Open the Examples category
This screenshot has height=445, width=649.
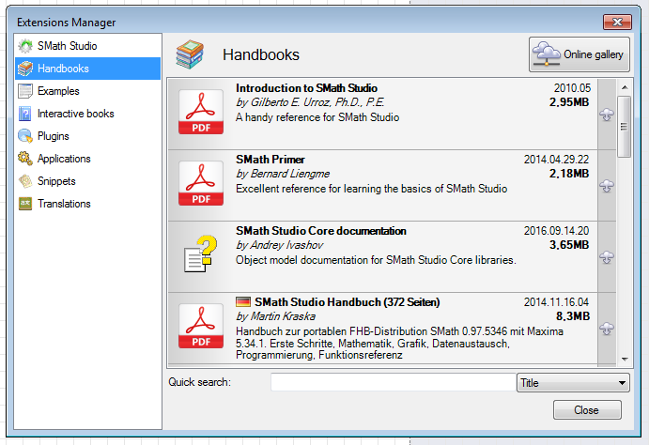pos(58,91)
